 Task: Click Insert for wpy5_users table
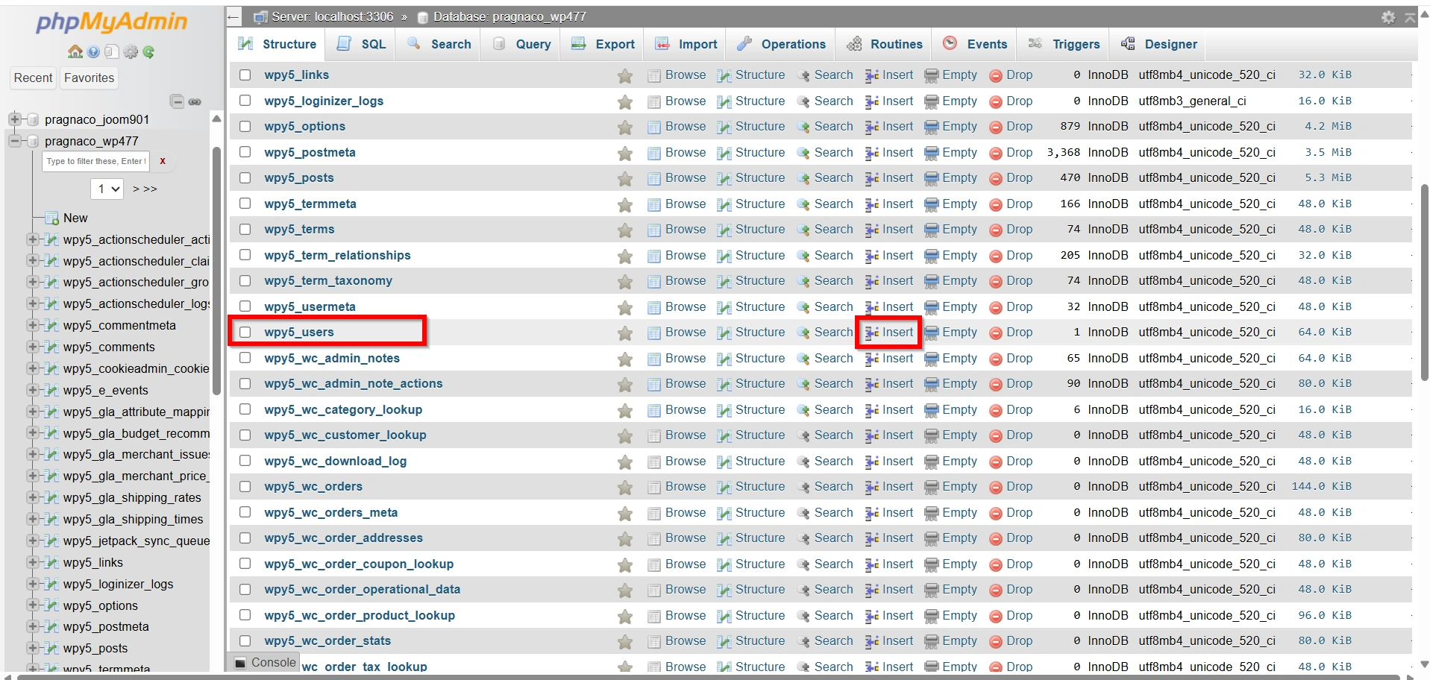click(889, 332)
